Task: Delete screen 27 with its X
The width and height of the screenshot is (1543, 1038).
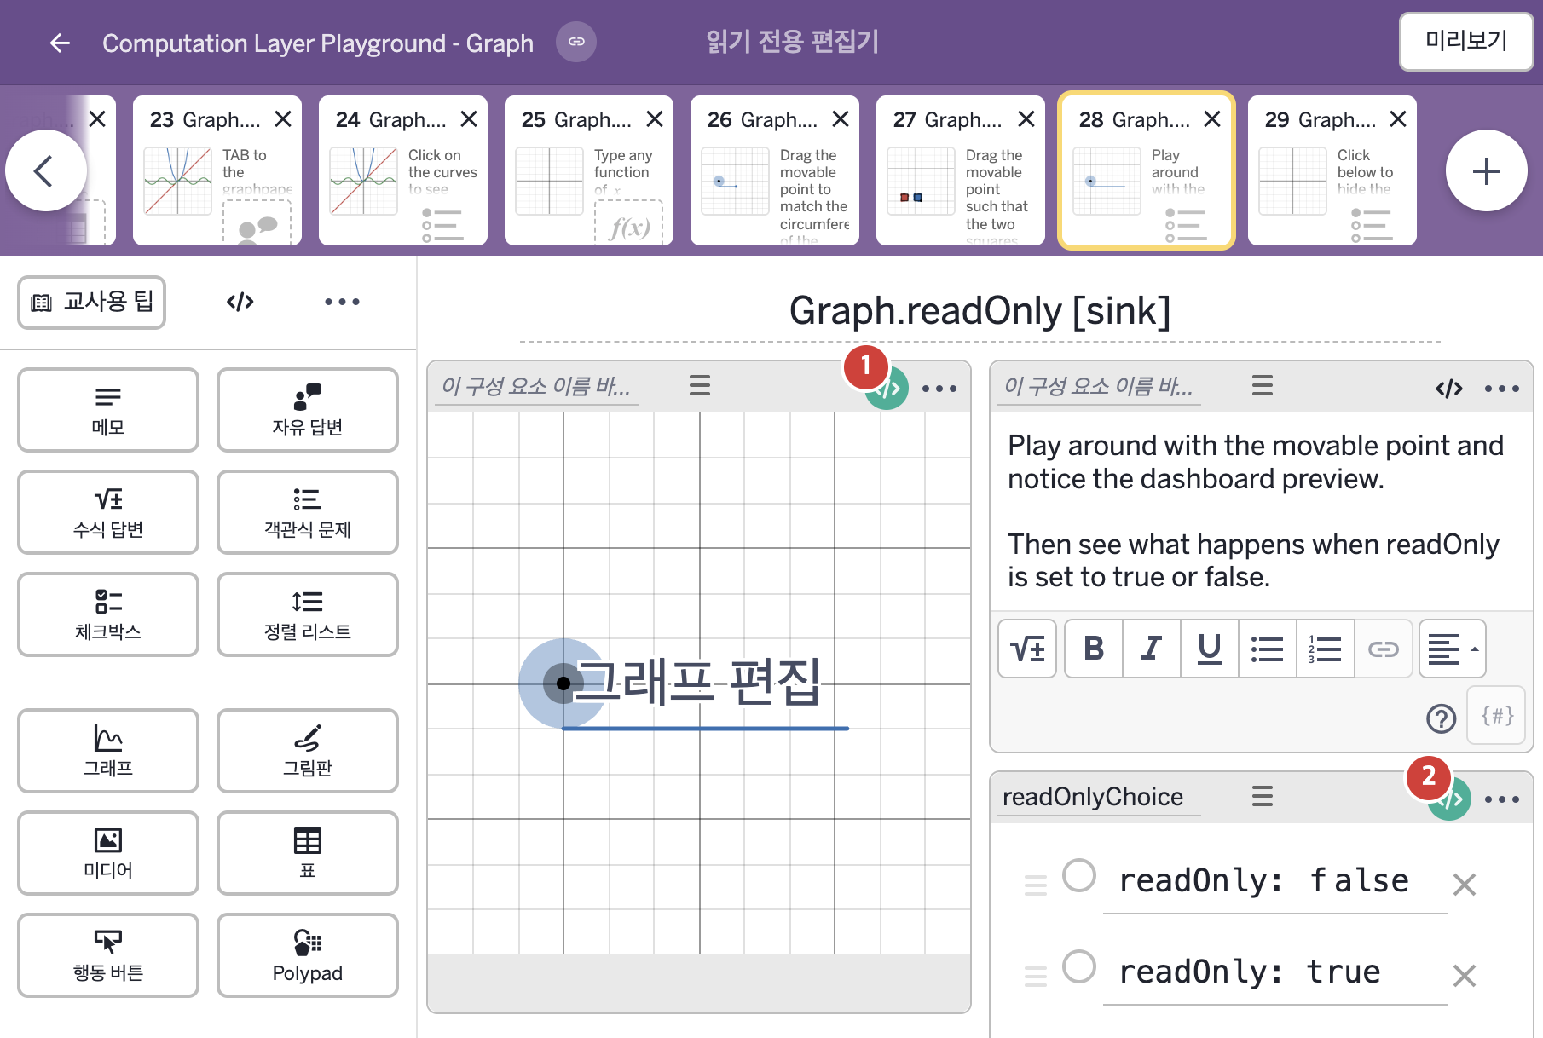Action: [x=1026, y=119]
